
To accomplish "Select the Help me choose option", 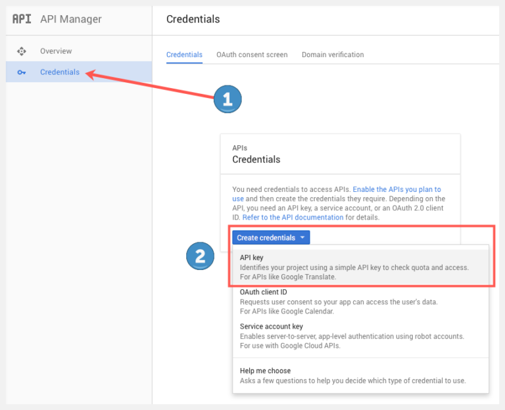I will (360, 376).
